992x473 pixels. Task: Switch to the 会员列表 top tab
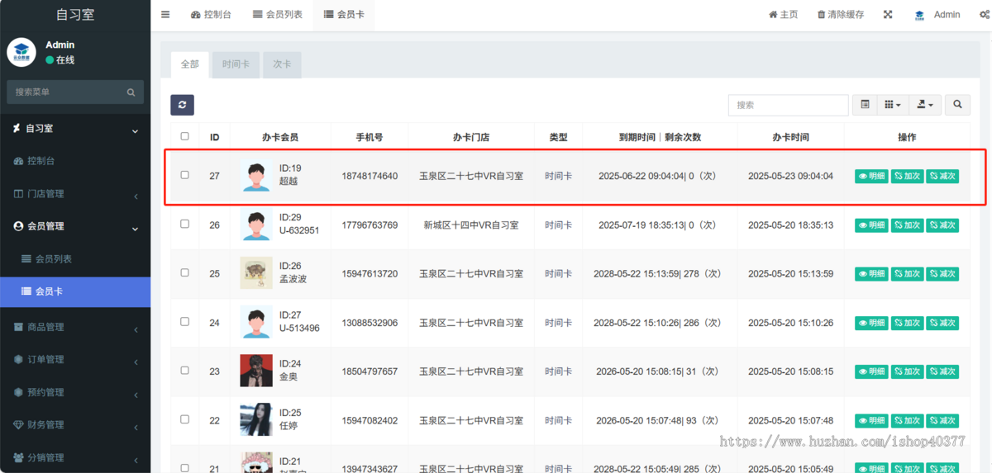pos(278,15)
